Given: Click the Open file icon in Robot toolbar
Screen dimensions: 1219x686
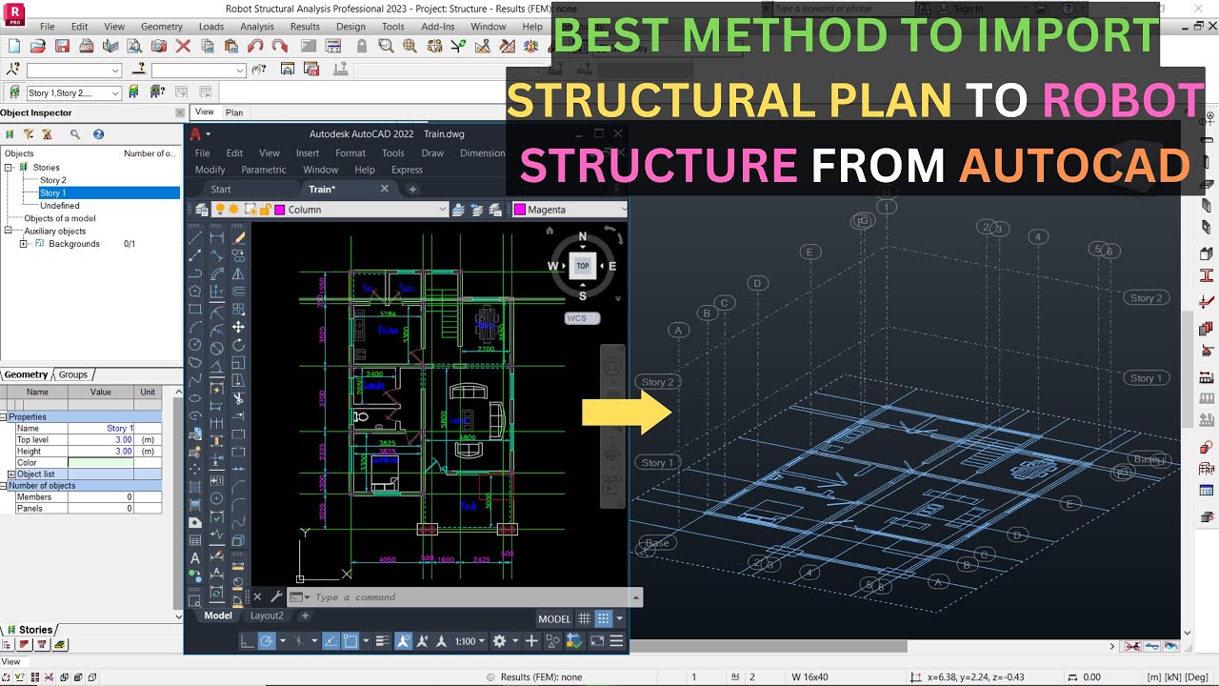Looking at the screenshot, I should click(x=38, y=46).
